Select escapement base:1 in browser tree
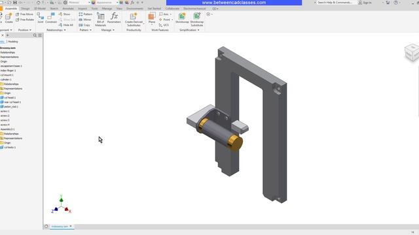 tap(11, 66)
